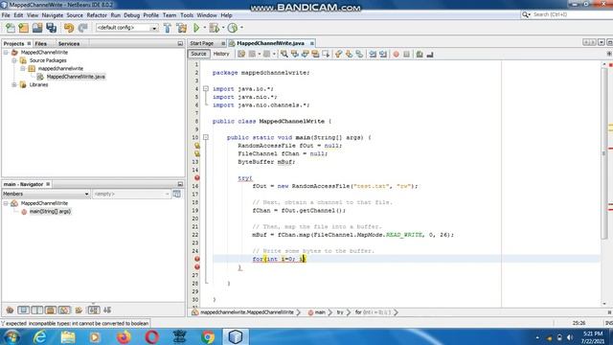Click Clean and Build Project icon
Screen dimensions: 613x345
click(181, 28)
